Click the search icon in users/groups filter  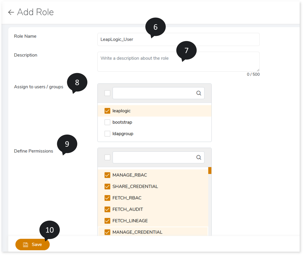(199, 93)
